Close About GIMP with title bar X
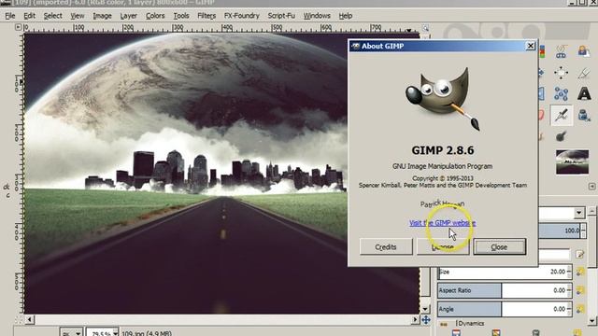The image size is (598, 336). click(530, 46)
